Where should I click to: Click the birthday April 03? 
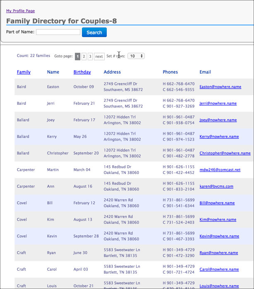click(x=81, y=269)
